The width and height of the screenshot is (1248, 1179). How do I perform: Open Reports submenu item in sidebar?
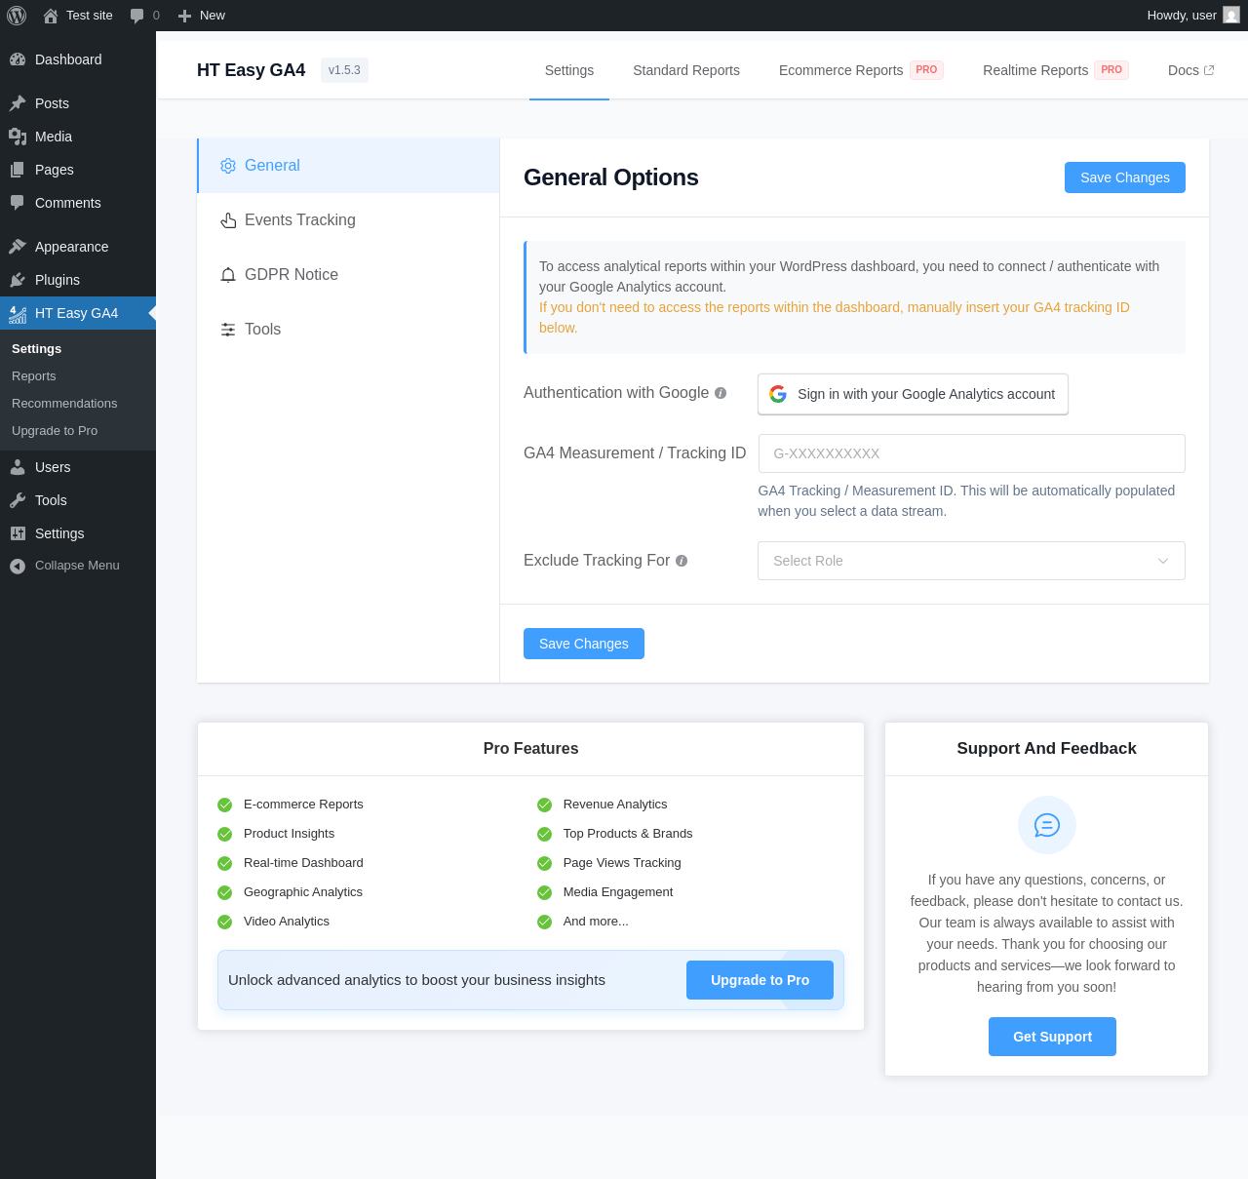(78, 376)
